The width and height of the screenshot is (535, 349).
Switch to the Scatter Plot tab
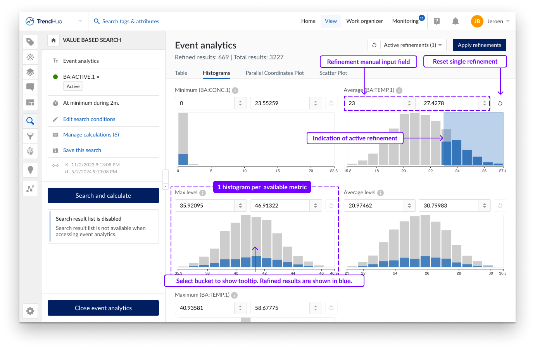pyautogui.click(x=333, y=73)
